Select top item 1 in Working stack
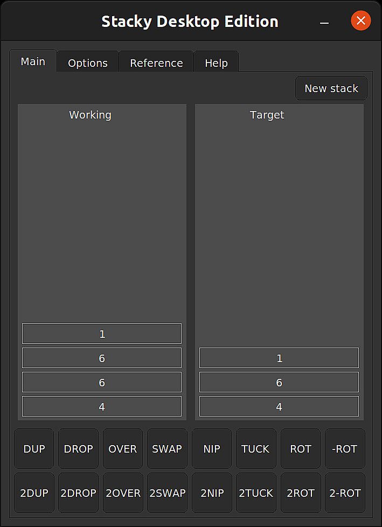382x527 pixels. (102, 334)
